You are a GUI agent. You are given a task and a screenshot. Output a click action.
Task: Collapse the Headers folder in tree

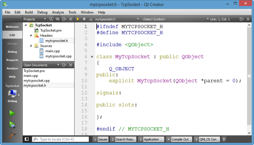pyautogui.click(x=31, y=35)
